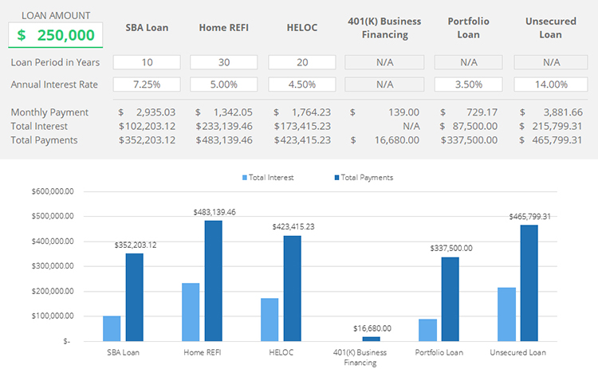Select the Unsecured Loan Total Payments bar
The image size is (598, 369).
coord(529,283)
